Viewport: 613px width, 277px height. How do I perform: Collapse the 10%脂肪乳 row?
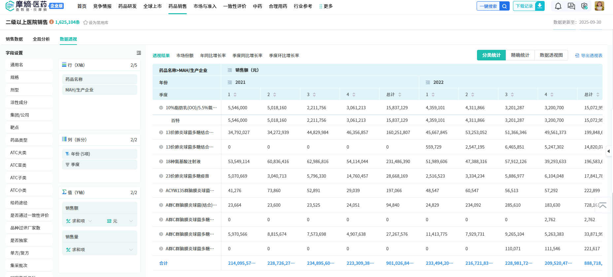click(x=161, y=108)
